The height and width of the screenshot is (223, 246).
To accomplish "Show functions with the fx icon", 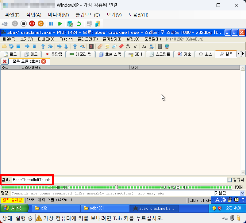I will (128, 46).
